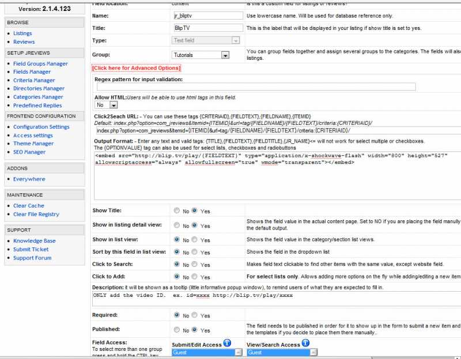Click the Name input field

(208, 16)
